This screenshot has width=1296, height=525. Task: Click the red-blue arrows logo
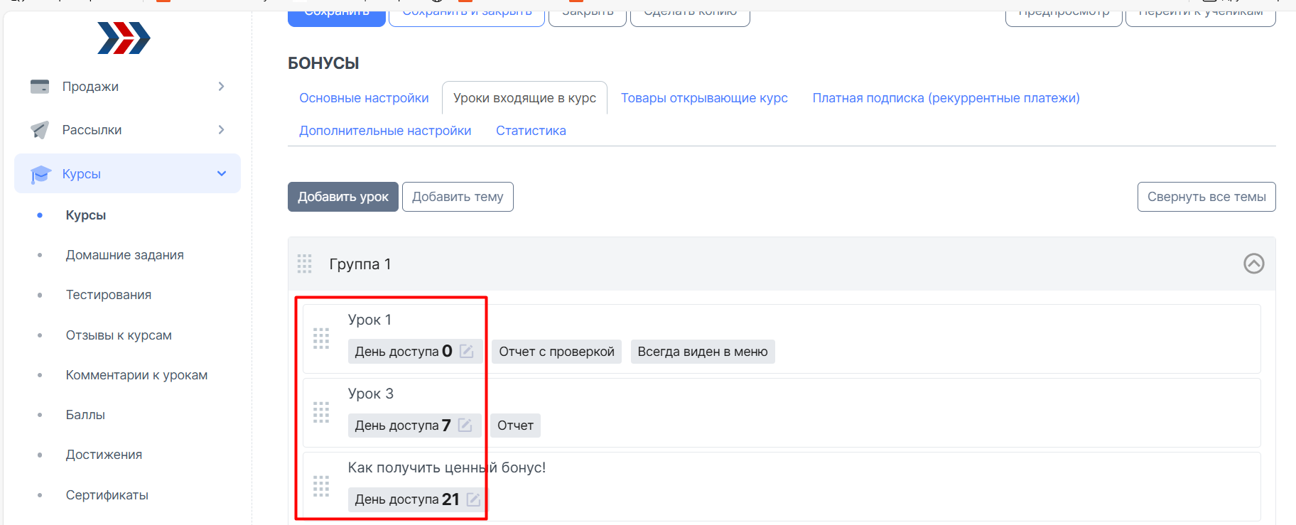click(124, 38)
